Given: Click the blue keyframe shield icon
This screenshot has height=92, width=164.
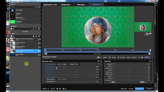Looking at the screenshot, I should tap(147, 57).
